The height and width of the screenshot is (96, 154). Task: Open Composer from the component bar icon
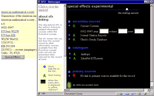pos(145,94)
